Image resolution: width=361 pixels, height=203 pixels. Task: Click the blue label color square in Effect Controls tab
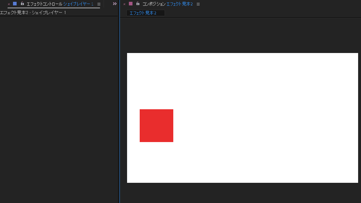click(x=15, y=4)
